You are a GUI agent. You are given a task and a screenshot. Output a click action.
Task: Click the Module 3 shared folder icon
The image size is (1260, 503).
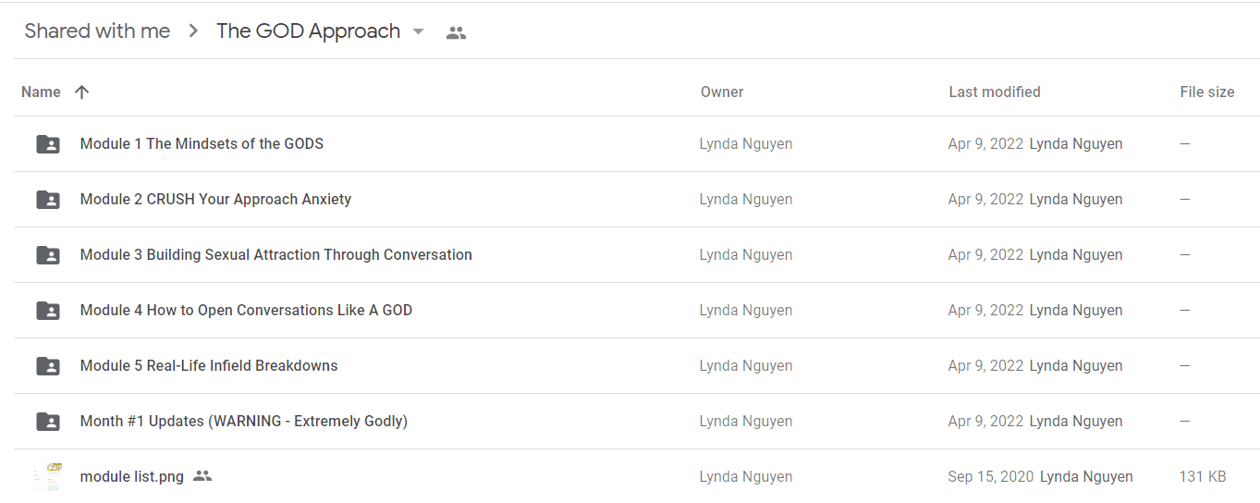48,255
